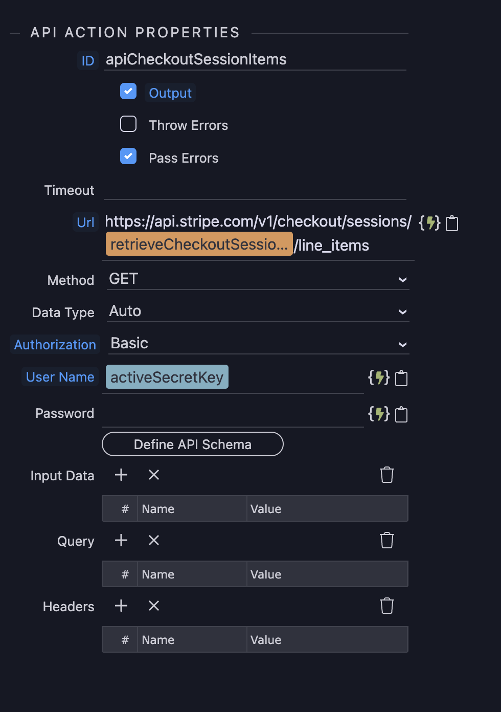This screenshot has height=712, width=501.
Task: Delete all Headers with trash icon
Action: (387, 606)
